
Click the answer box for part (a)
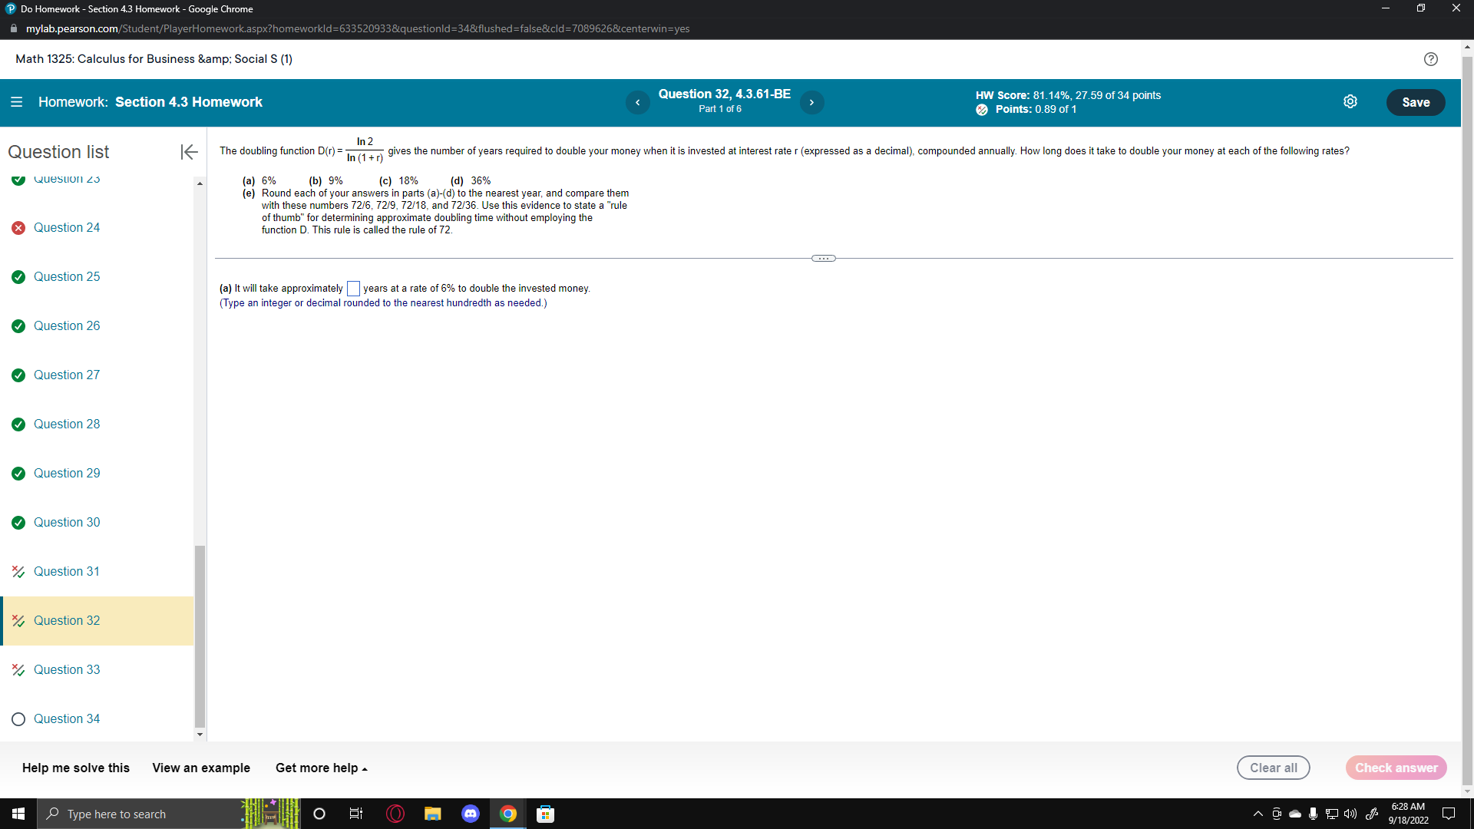(x=353, y=289)
